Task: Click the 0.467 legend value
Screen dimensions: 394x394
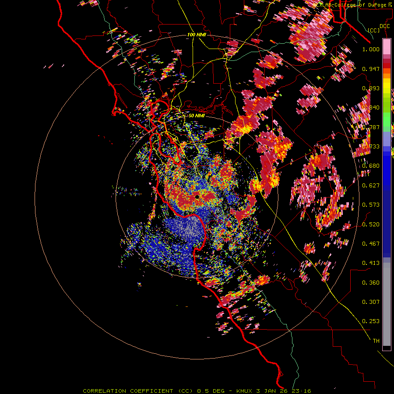Action: (371, 244)
